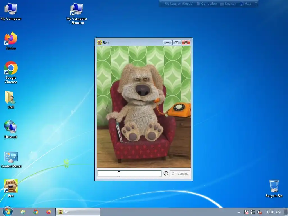This screenshot has width=288, height=216.
Task: Click the network tray icon
Action: point(253,212)
